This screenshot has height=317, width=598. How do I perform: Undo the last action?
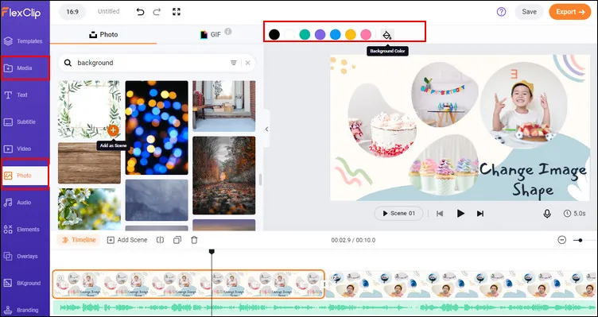click(140, 12)
